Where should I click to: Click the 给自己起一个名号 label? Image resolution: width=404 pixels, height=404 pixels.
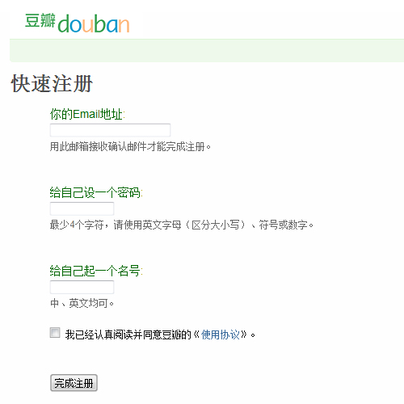pyautogui.click(x=96, y=271)
